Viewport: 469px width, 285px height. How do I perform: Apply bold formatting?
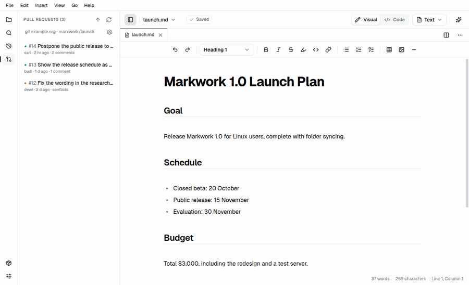click(266, 50)
